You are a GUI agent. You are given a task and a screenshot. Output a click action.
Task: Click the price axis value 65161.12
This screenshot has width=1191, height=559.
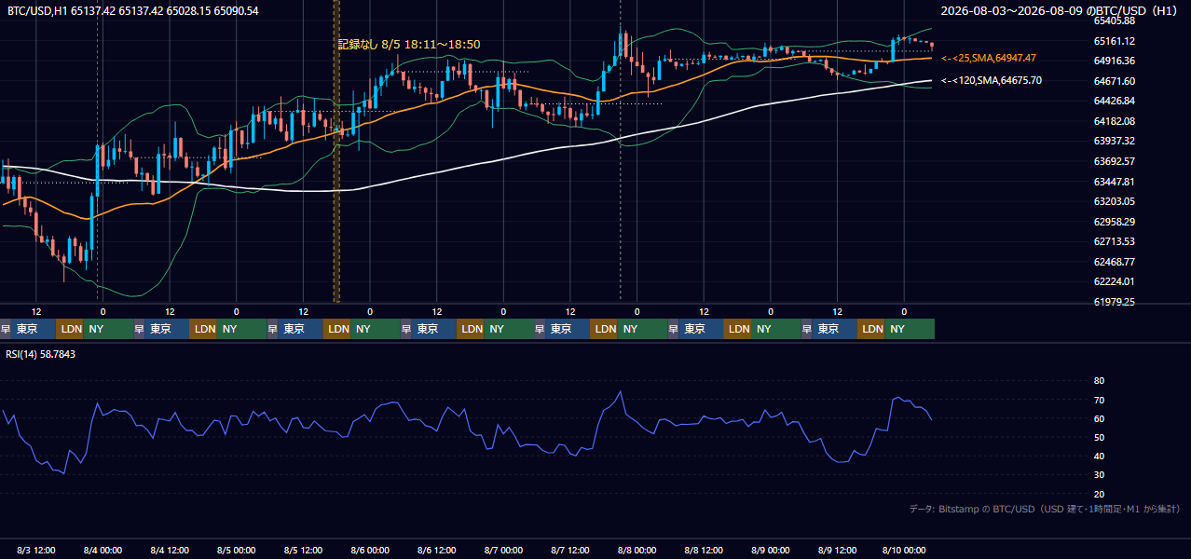point(1114,41)
